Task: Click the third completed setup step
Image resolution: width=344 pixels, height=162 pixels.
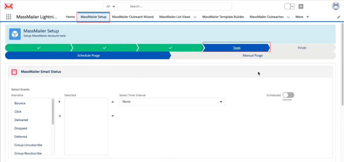Action: [x=170, y=48]
